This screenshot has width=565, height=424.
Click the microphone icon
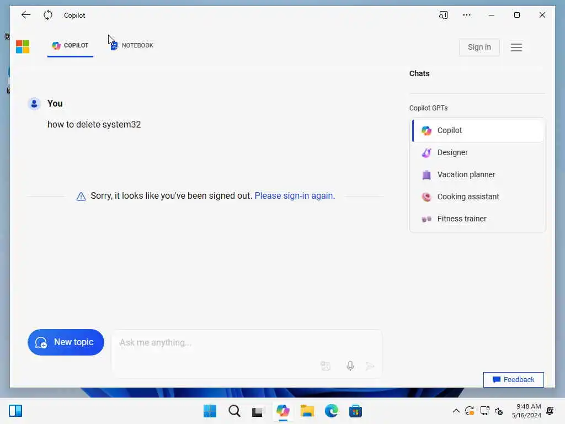point(350,366)
